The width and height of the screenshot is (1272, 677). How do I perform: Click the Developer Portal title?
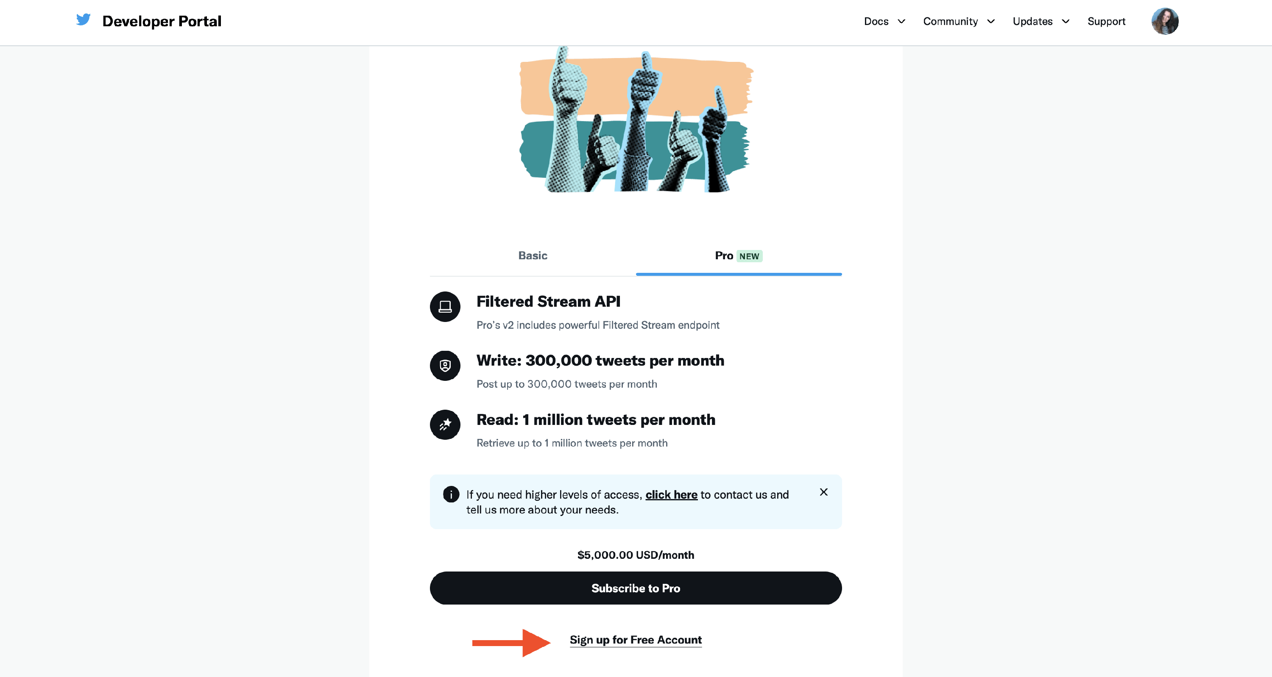click(162, 21)
